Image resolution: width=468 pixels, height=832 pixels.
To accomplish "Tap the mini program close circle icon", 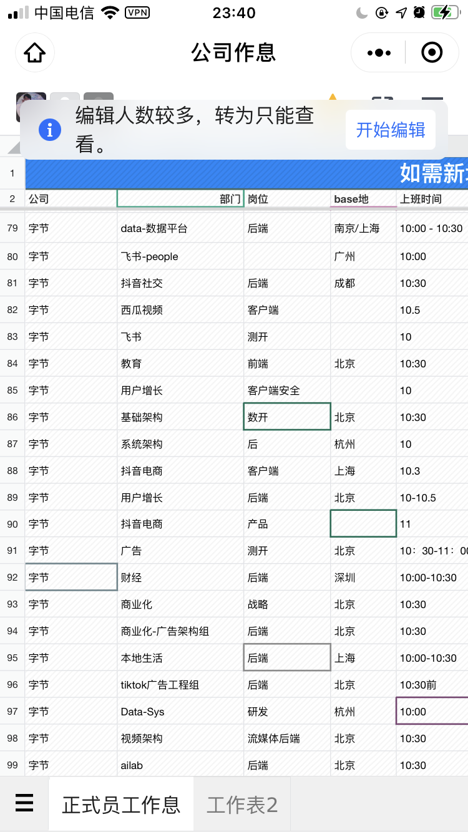I will (x=432, y=53).
